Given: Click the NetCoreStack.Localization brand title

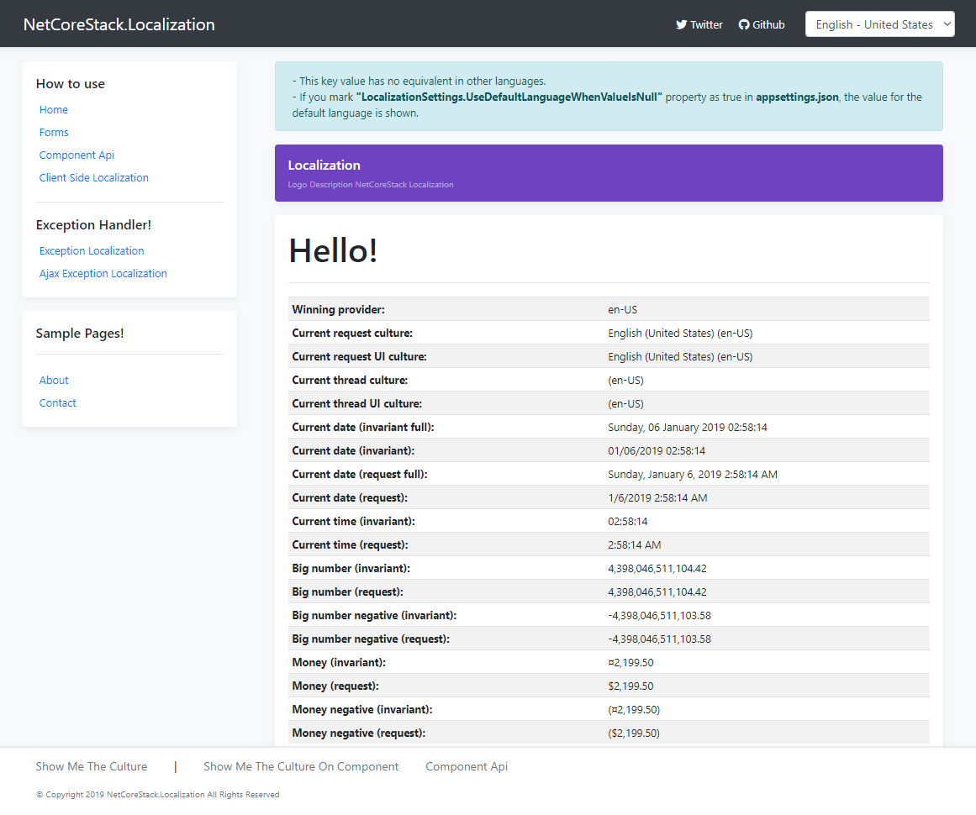Looking at the screenshot, I should click(x=119, y=24).
